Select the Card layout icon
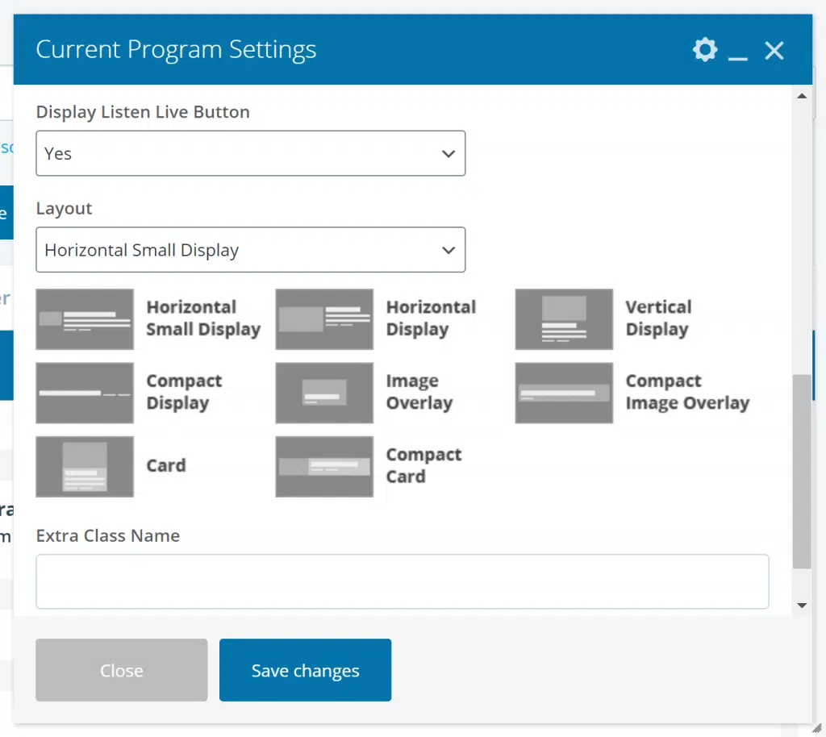Image resolution: width=826 pixels, height=737 pixels. coord(85,467)
